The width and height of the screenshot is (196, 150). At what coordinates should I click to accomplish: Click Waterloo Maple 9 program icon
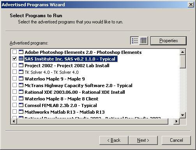pyautogui.click(x=21, y=79)
